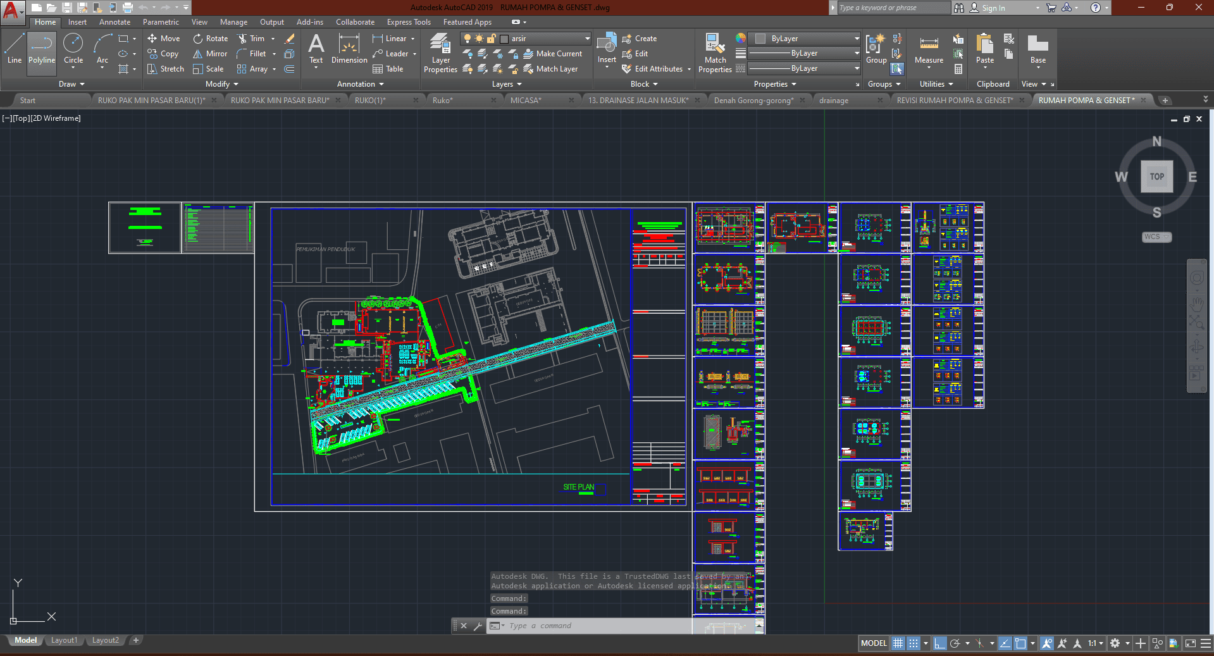
Task: Select the Polyline drawing tool
Action: click(41, 49)
